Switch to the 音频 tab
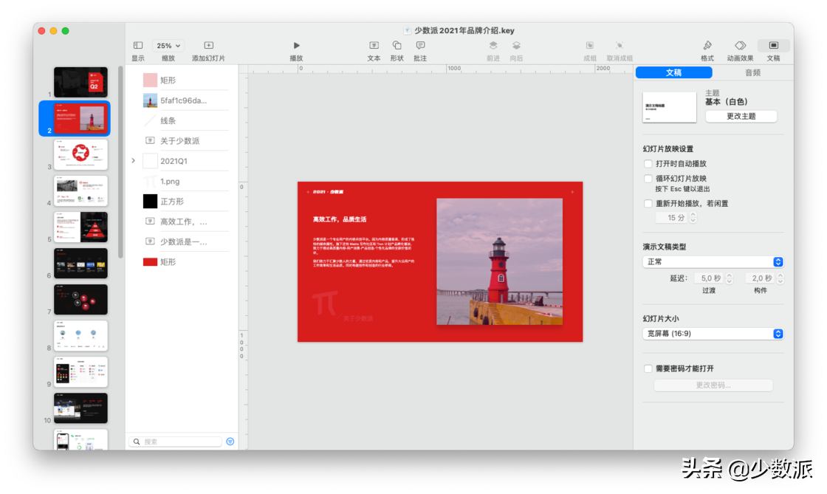The height and width of the screenshot is (494, 827). [x=752, y=73]
